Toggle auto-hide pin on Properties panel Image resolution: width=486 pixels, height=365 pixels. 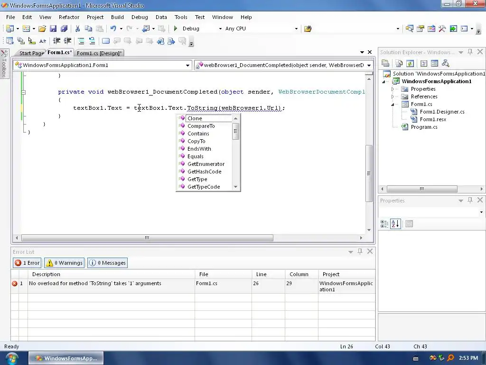tap(470, 200)
